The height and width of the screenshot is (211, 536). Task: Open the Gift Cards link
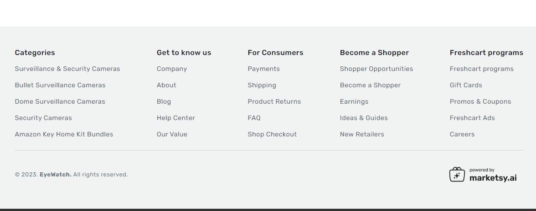[466, 85]
